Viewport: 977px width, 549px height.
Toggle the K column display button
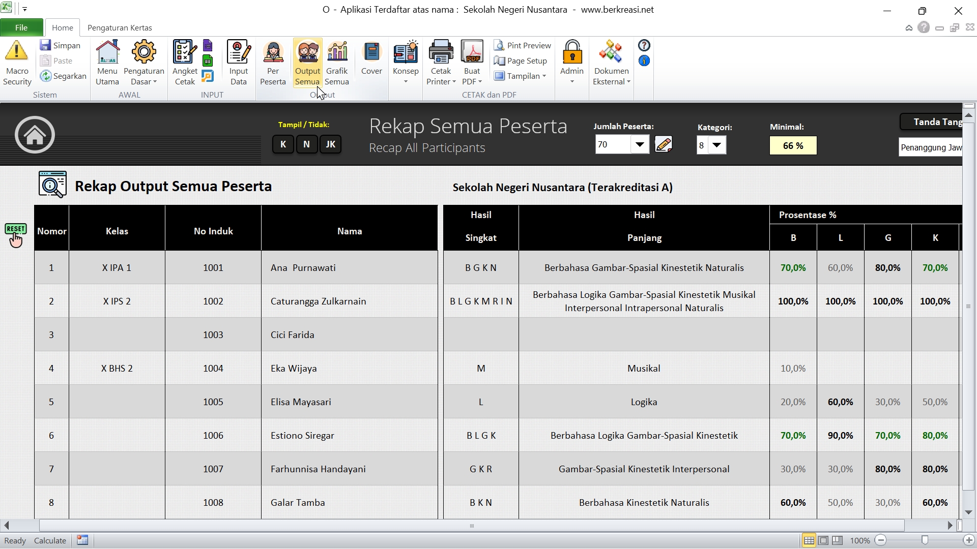(283, 144)
